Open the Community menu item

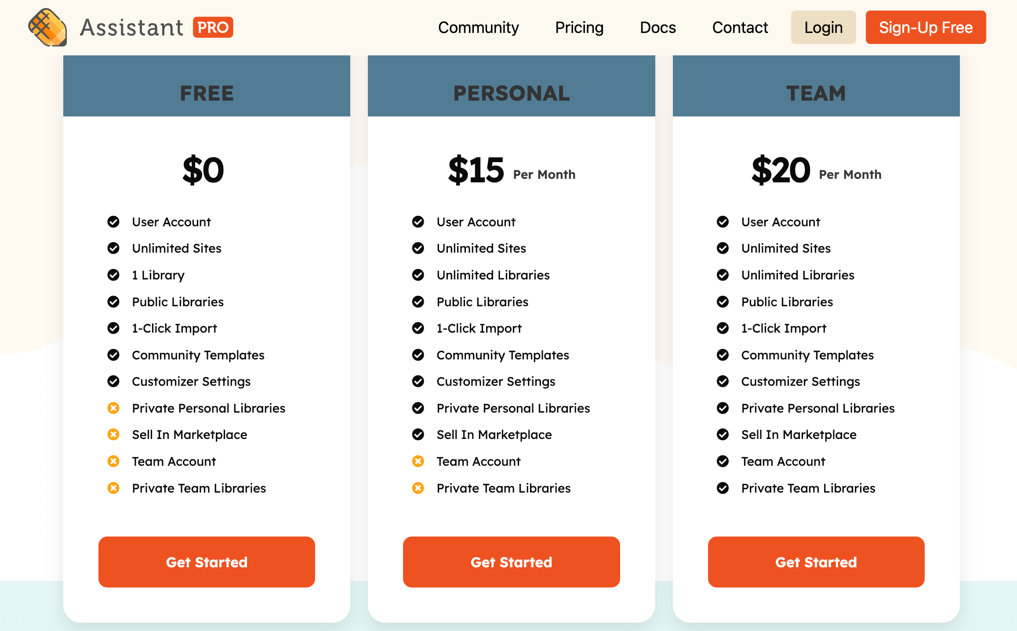pos(478,27)
